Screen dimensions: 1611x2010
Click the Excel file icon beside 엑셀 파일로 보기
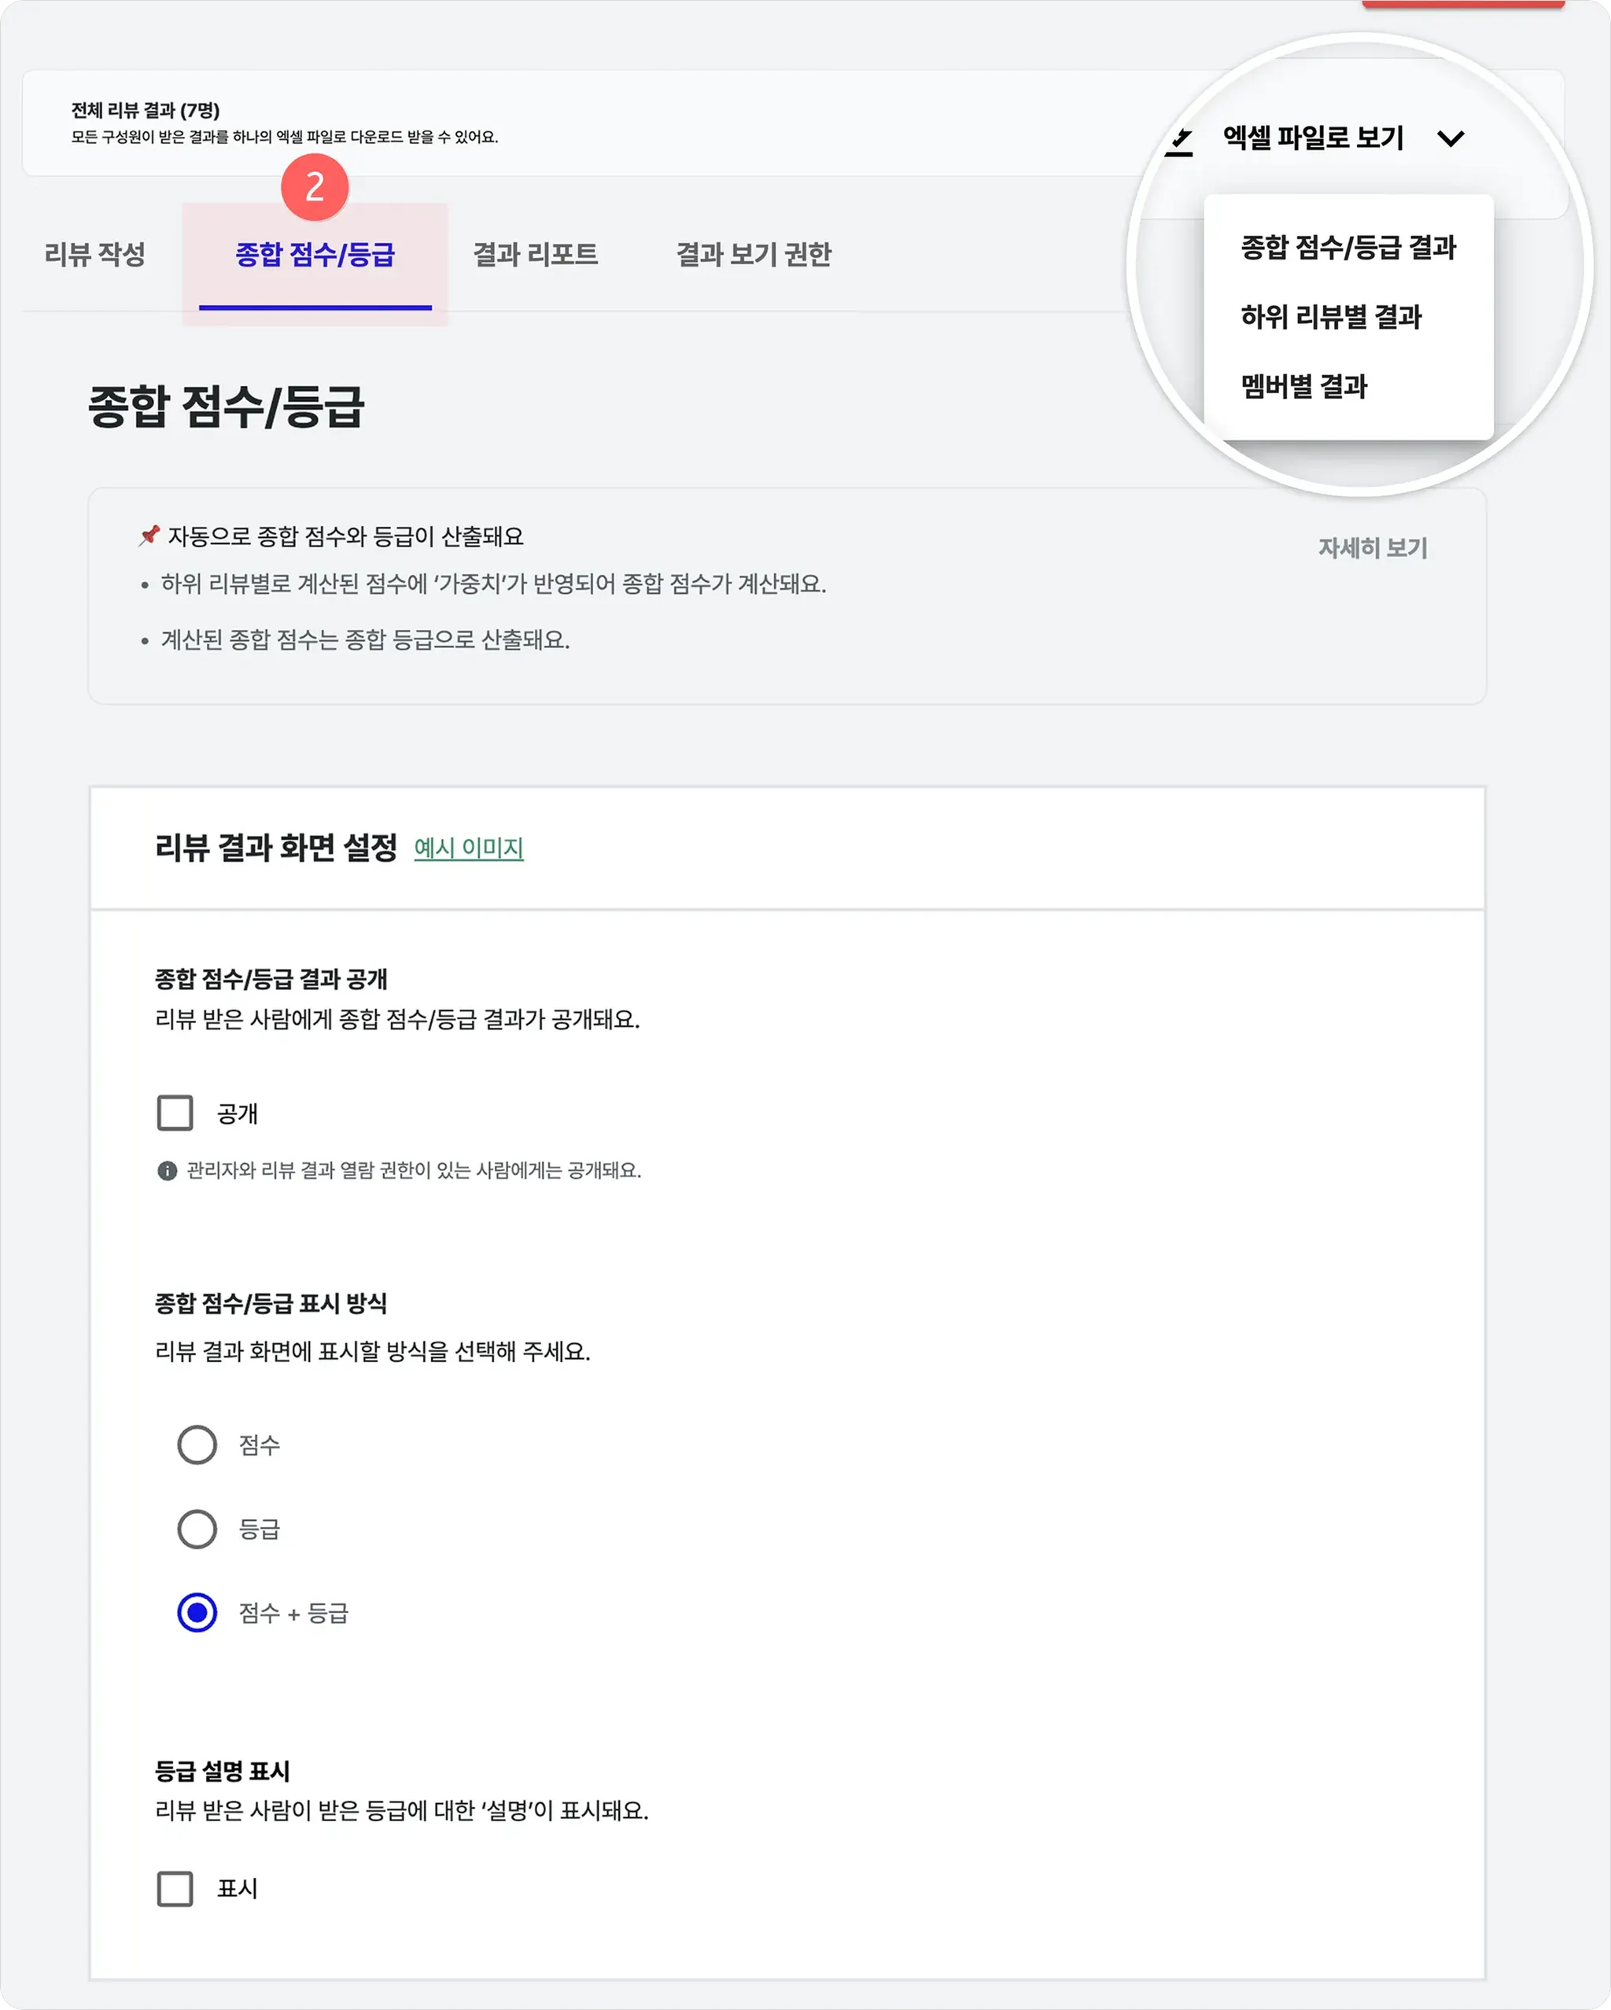click(x=1179, y=141)
